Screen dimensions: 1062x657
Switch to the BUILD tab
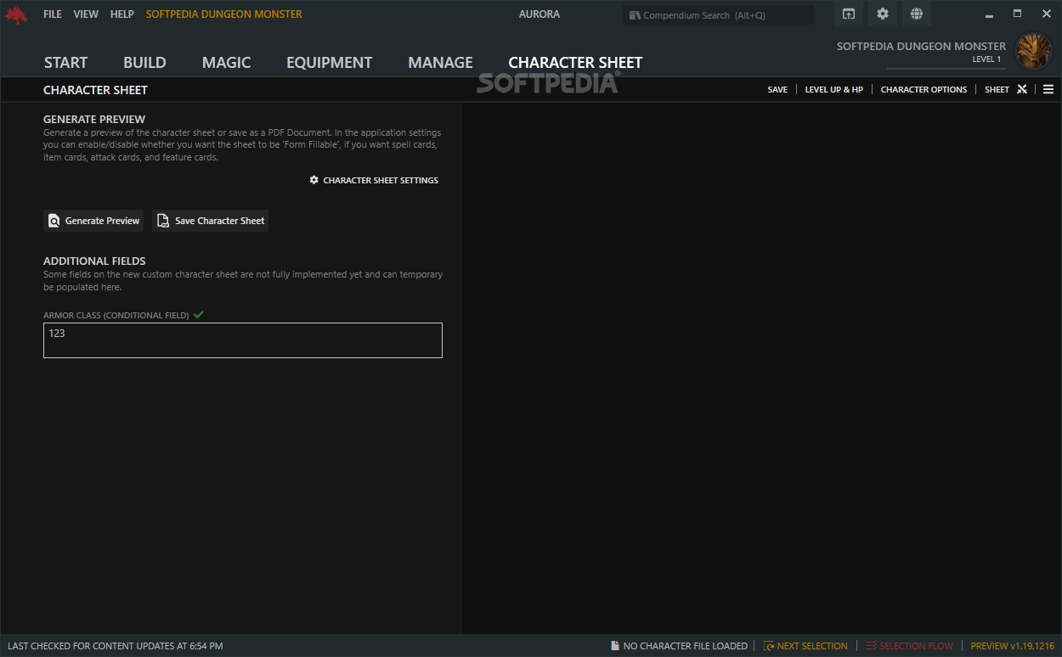(144, 63)
